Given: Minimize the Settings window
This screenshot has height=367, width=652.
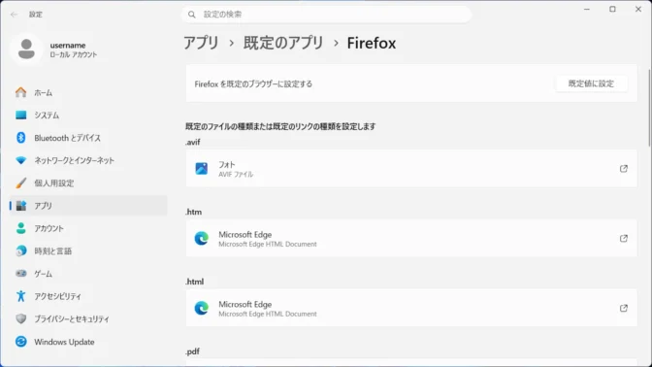Looking at the screenshot, I should click(x=587, y=9).
